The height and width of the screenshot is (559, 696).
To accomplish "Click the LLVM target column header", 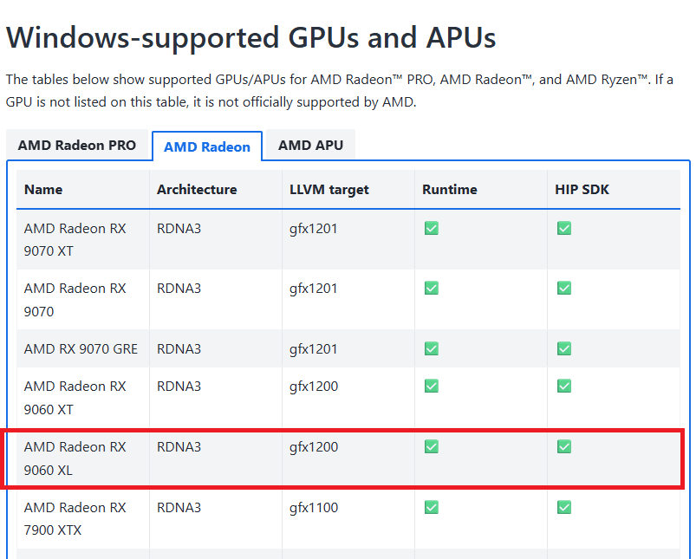I will [348, 189].
